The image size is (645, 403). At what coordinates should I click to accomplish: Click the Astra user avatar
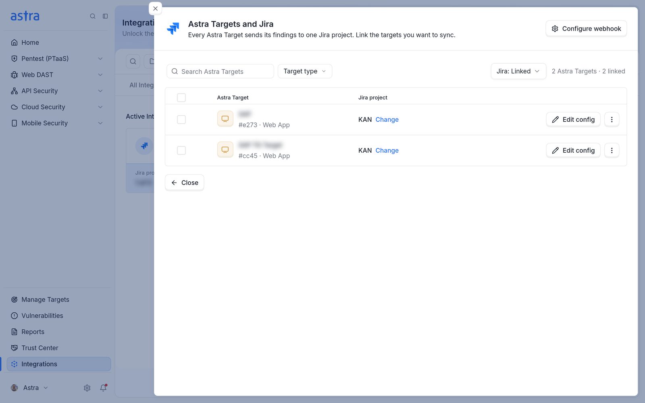15,388
